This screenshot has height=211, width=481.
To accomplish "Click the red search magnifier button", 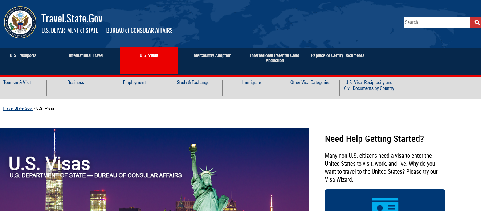I will [x=475, y=22].
